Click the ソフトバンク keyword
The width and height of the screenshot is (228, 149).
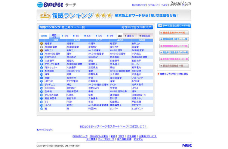click(x=137, y=78)
